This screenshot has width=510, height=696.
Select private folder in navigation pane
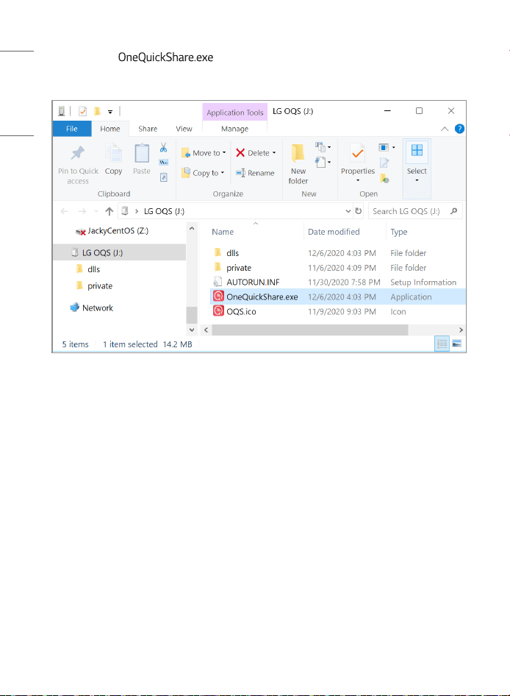94,286
